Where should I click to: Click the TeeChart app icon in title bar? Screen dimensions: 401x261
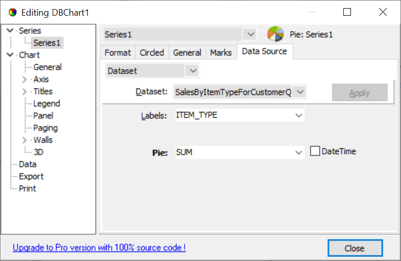click(13, 12)
